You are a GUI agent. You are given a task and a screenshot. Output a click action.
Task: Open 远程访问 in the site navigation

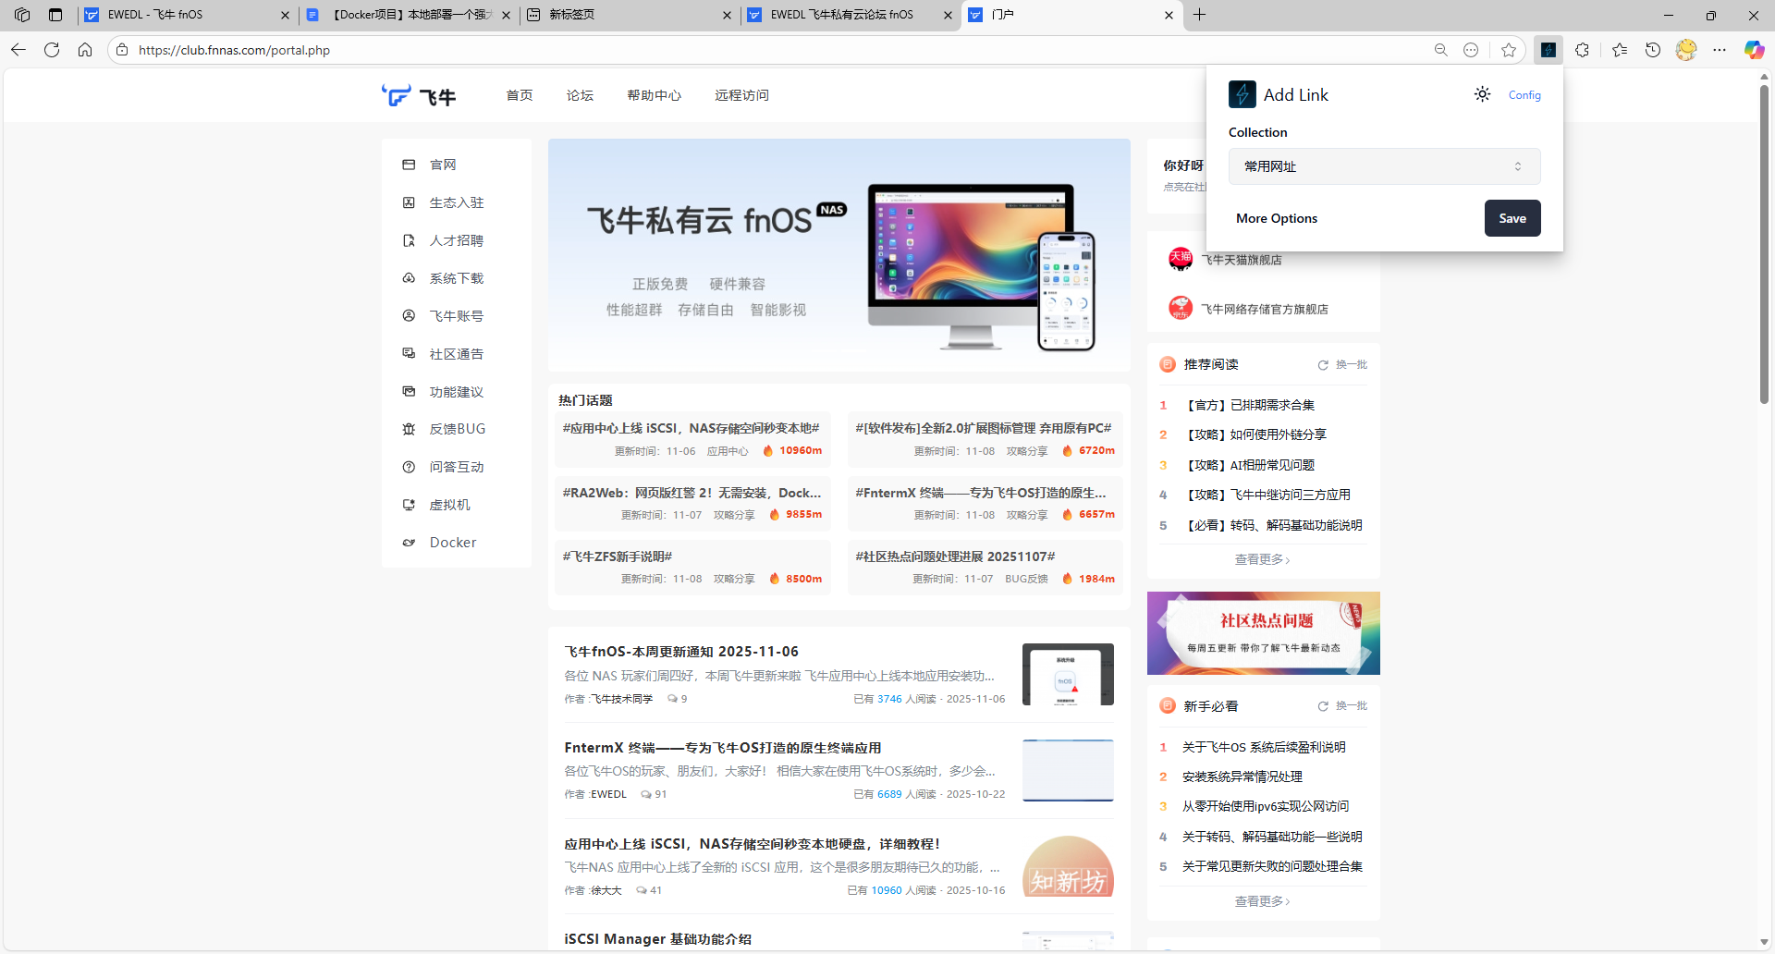(x=741, y=95)
